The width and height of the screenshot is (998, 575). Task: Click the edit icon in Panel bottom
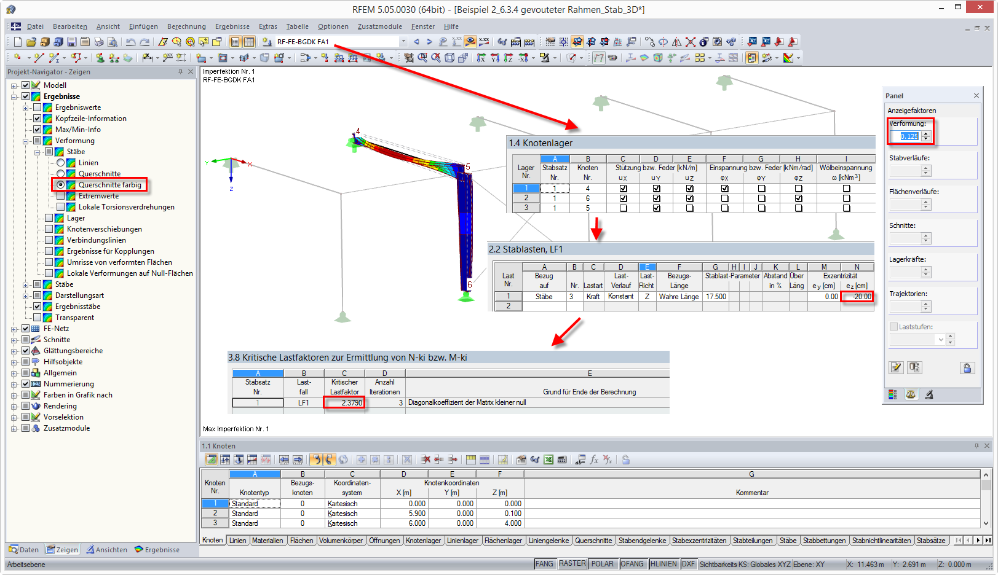(896, 367)
